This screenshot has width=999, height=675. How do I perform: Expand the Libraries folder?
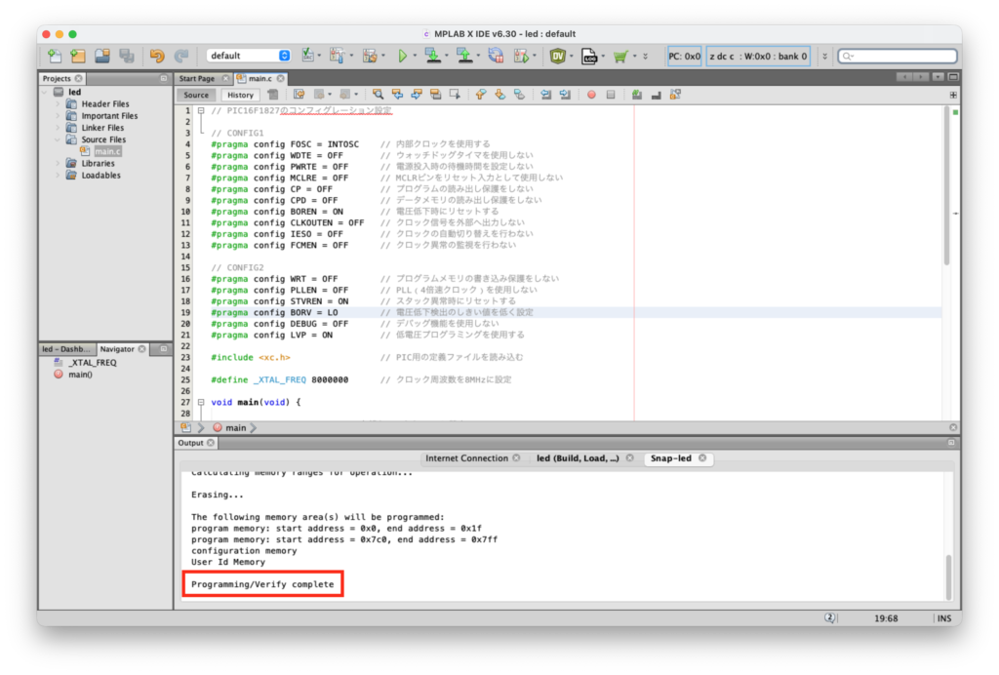tap(58, 164)
